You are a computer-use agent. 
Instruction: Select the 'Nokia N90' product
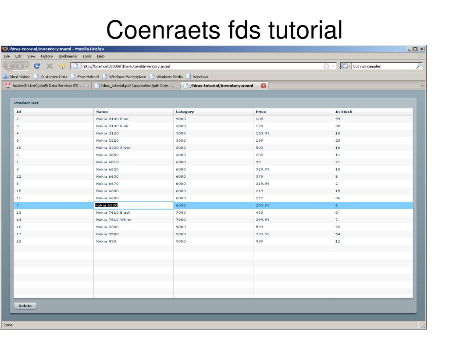pos(214,241)
